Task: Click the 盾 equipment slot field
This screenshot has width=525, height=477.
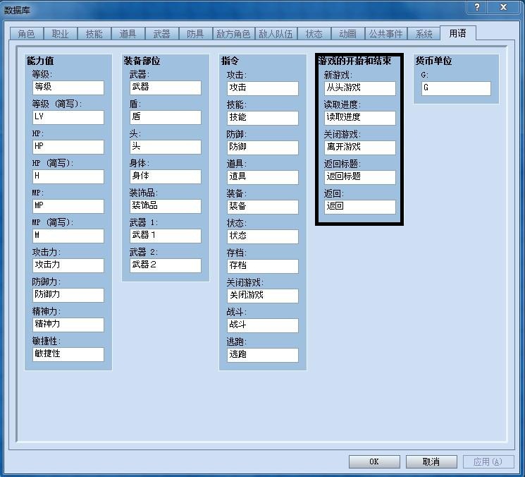Action: 166,117
